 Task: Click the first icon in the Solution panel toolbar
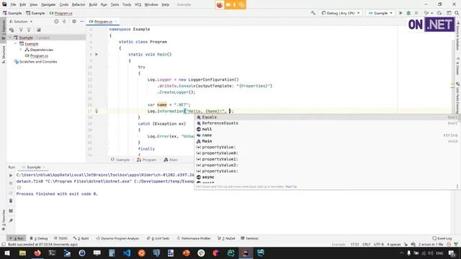pyautogui.click(x=12, y=29)
